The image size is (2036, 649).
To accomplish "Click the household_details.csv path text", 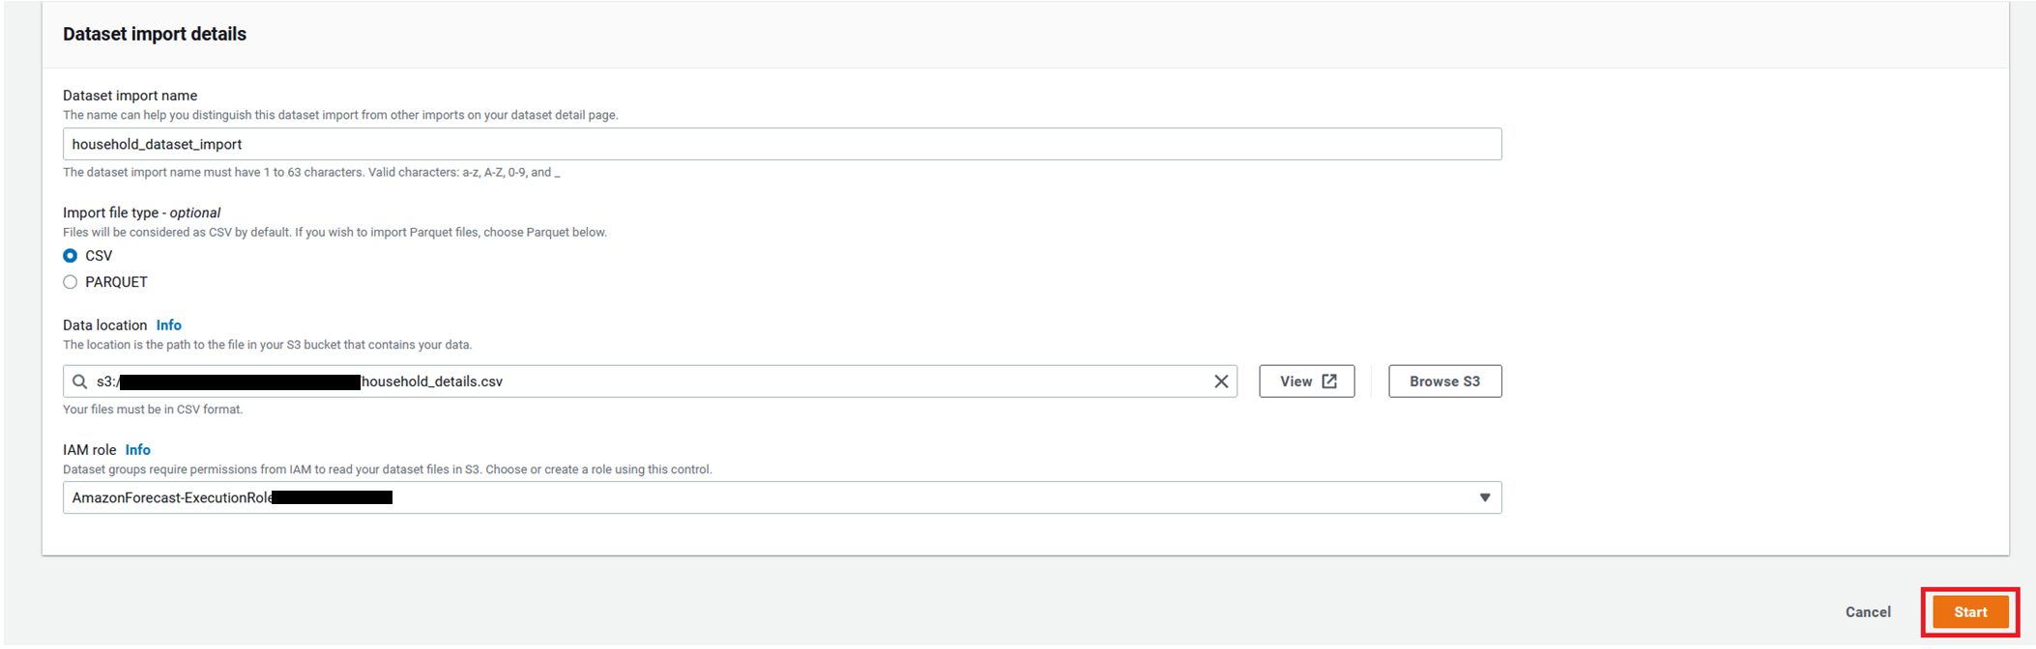I will click(x=432, y=381).
